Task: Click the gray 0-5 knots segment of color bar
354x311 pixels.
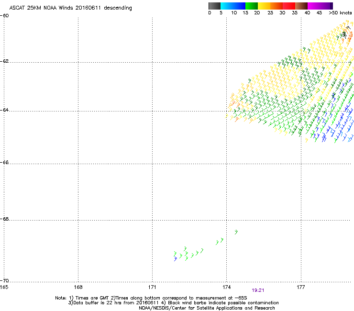Action: pos(214,6)
